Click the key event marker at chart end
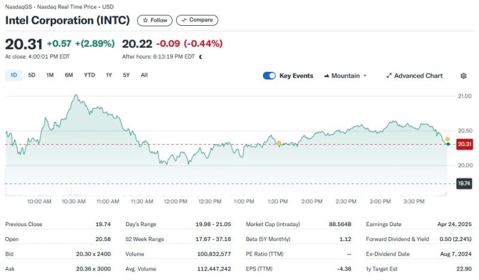The height and width of the screenshot is (280, 479). tap(447, 139)
